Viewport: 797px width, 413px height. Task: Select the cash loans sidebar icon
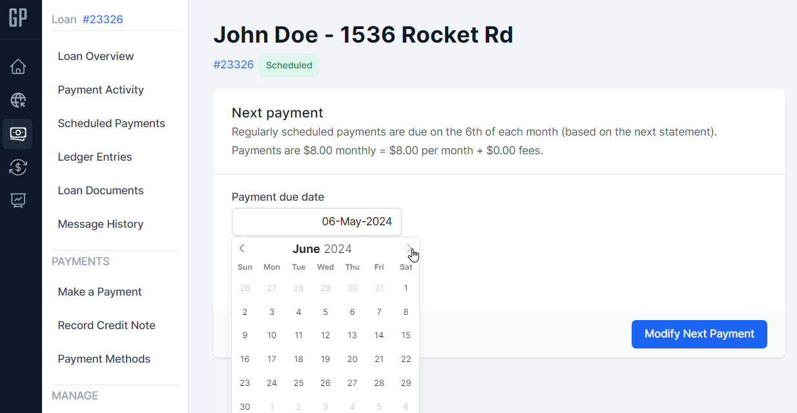[18, 134]
